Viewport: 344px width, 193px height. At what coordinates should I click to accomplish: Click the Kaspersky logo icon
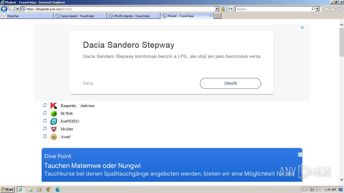54,106
